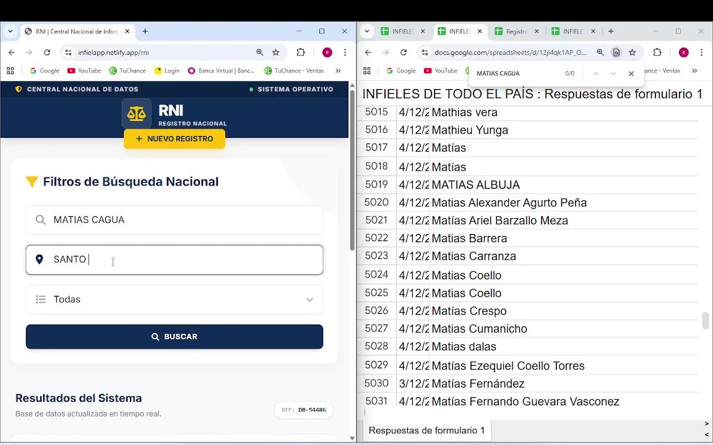
Task: Open extensions icon in Sheets browser
Action: click(657, 53)
